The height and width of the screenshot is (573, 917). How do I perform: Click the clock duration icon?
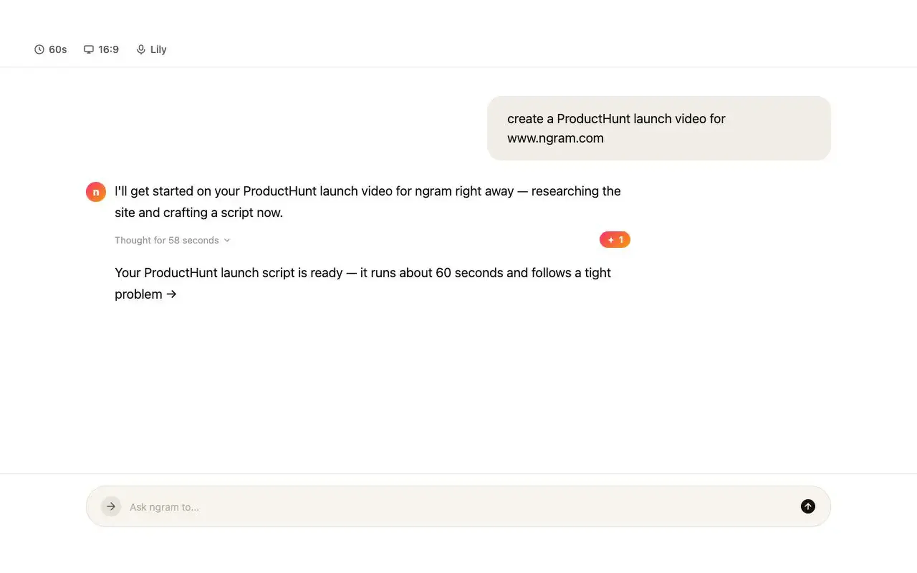pos(39,50)
